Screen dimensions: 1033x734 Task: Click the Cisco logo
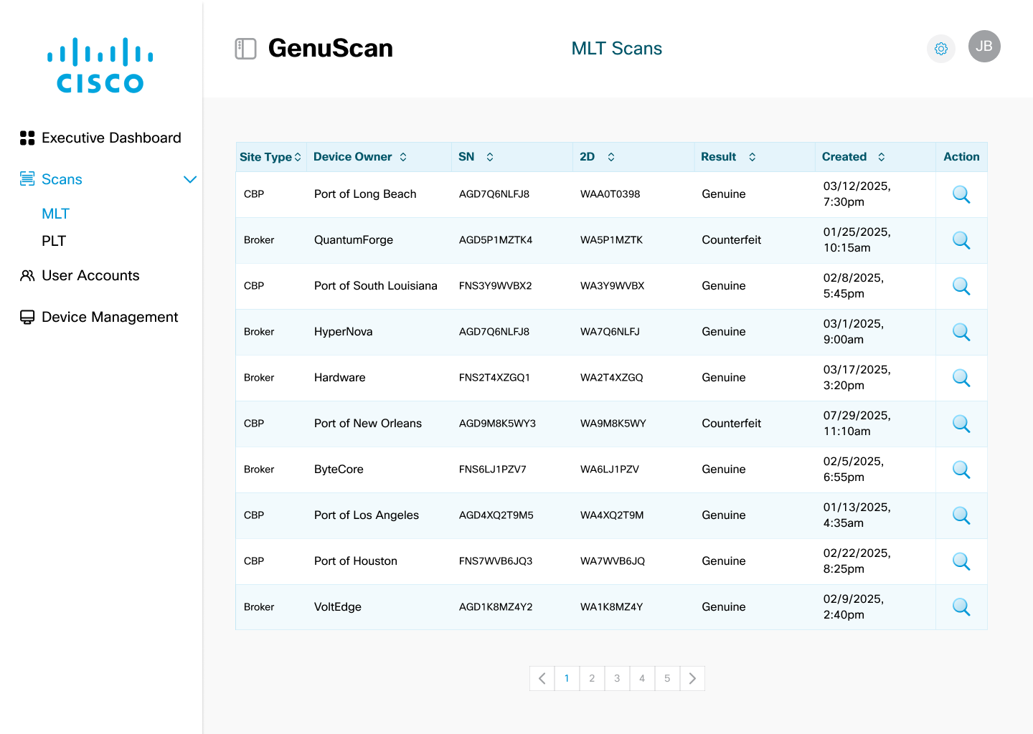click(x=100, y=66)
